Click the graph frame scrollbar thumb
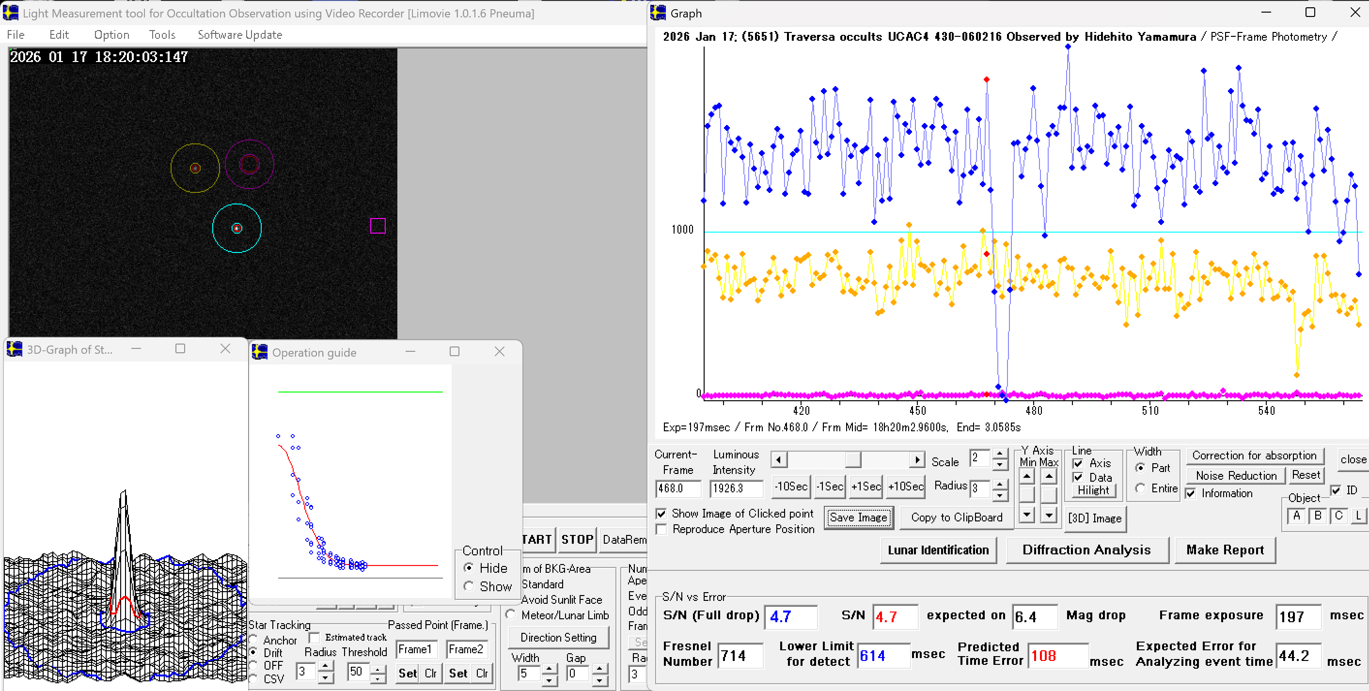1369x691 pixels. coord(852,459)
